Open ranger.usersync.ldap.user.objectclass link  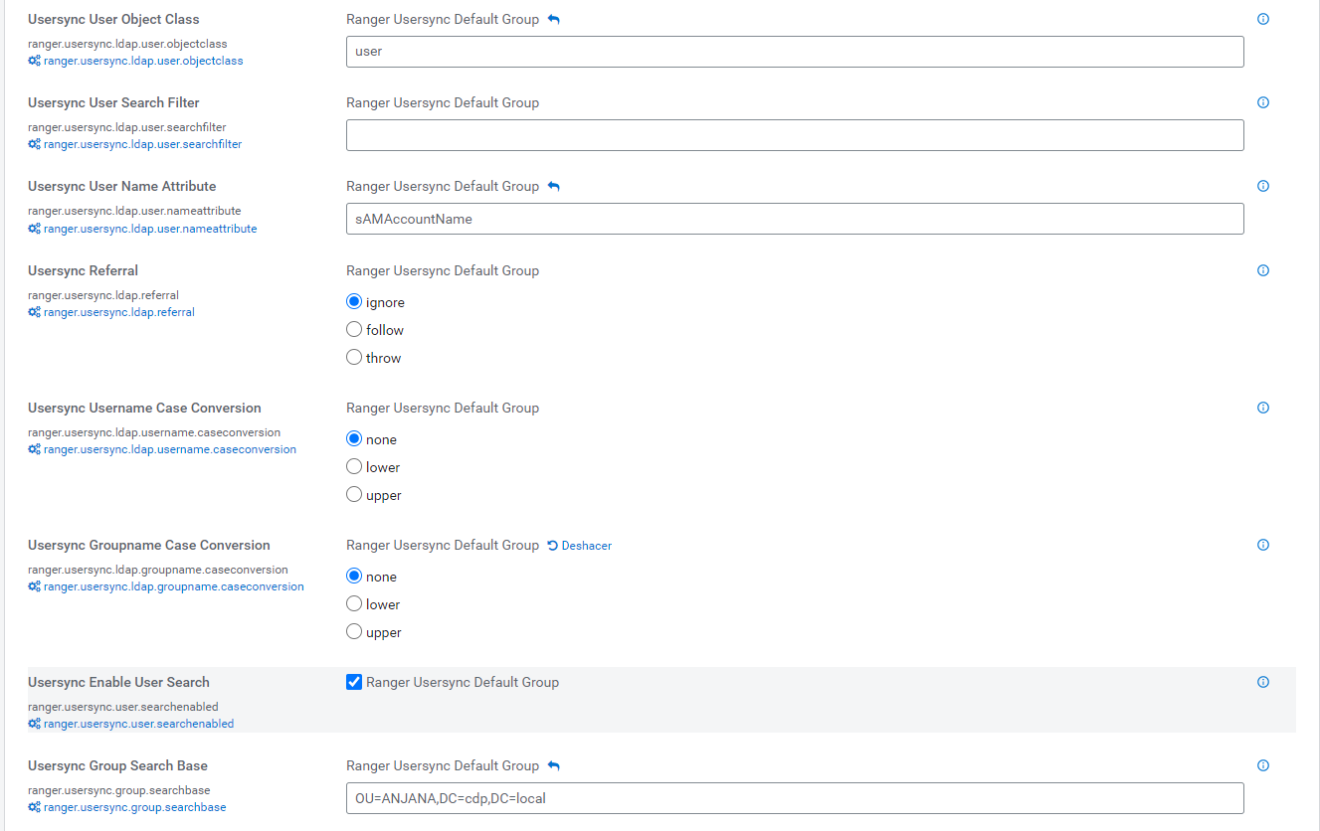pyautogui.click(x=142, y=61)
